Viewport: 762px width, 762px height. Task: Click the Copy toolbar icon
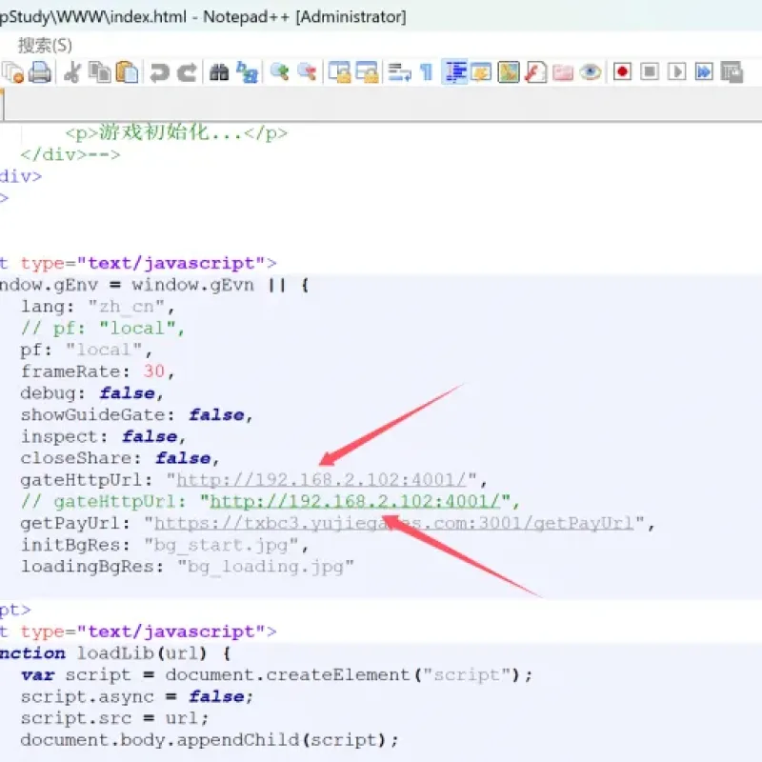point(100,72)
